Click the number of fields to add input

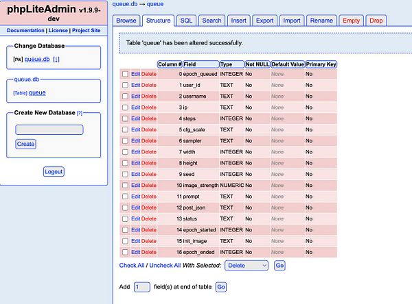coord(142,287)
